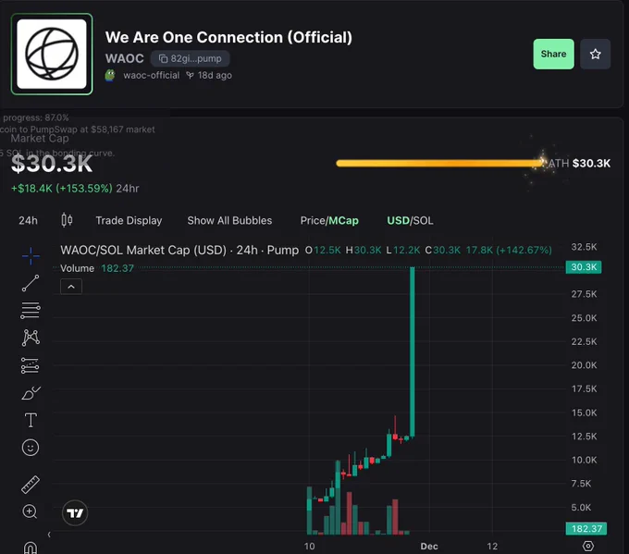
Task: Select the brush drawing tool
Action: (x=31, y=393)
